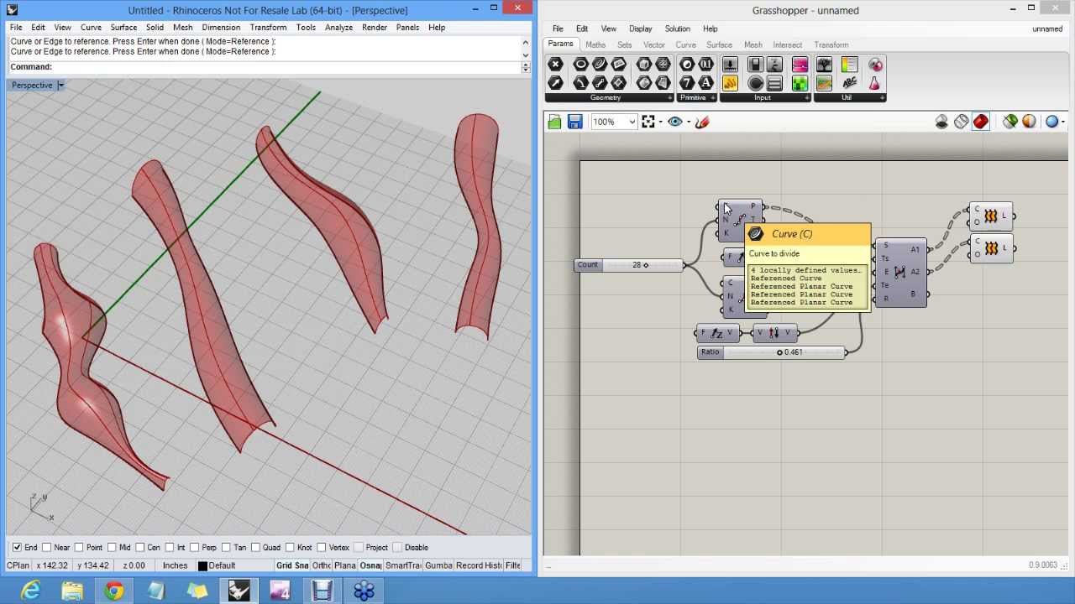Click the red shaded preview icon in Grasshopper

coord(980,122)
